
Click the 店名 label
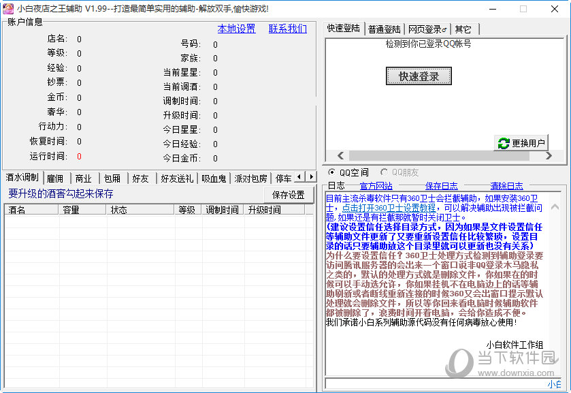pyautogui.click(x=57, y=39)
